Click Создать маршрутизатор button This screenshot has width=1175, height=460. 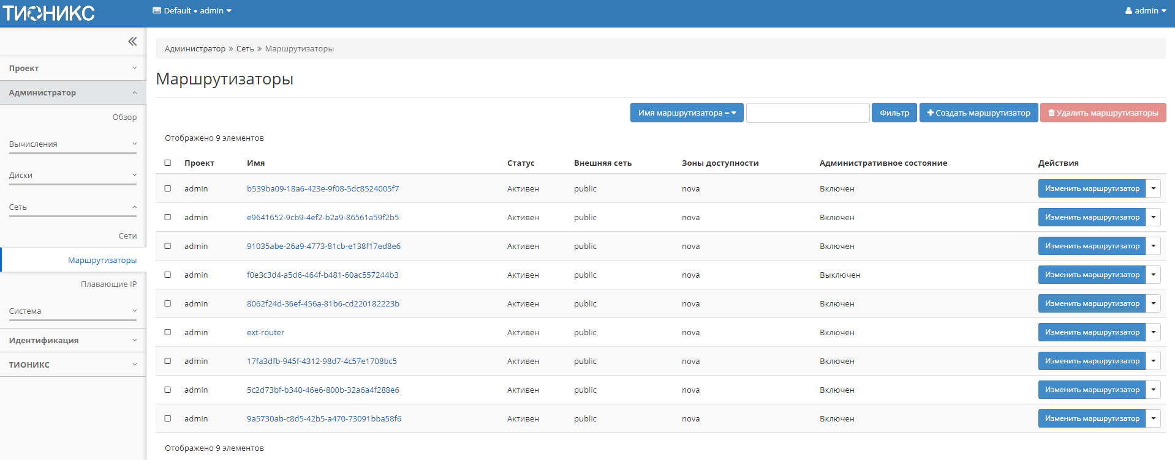978,113
